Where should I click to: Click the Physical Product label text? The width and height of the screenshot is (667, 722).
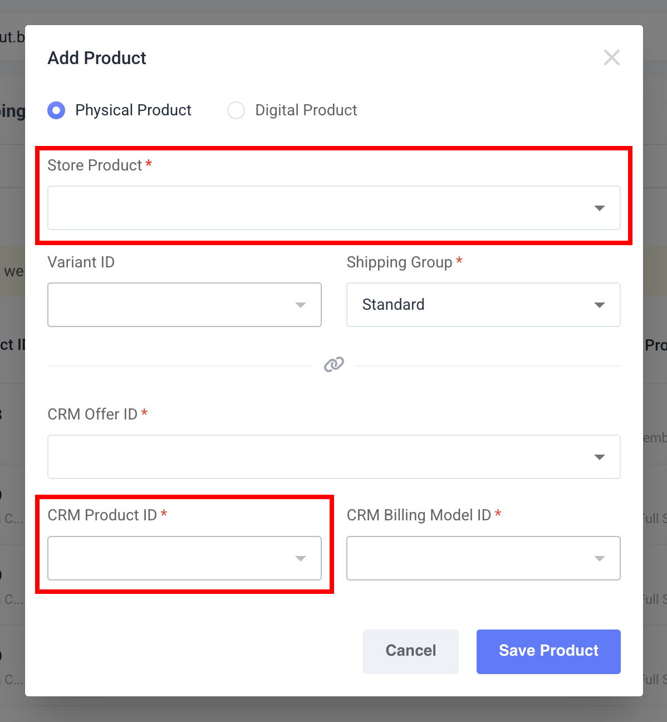(133, 110)
